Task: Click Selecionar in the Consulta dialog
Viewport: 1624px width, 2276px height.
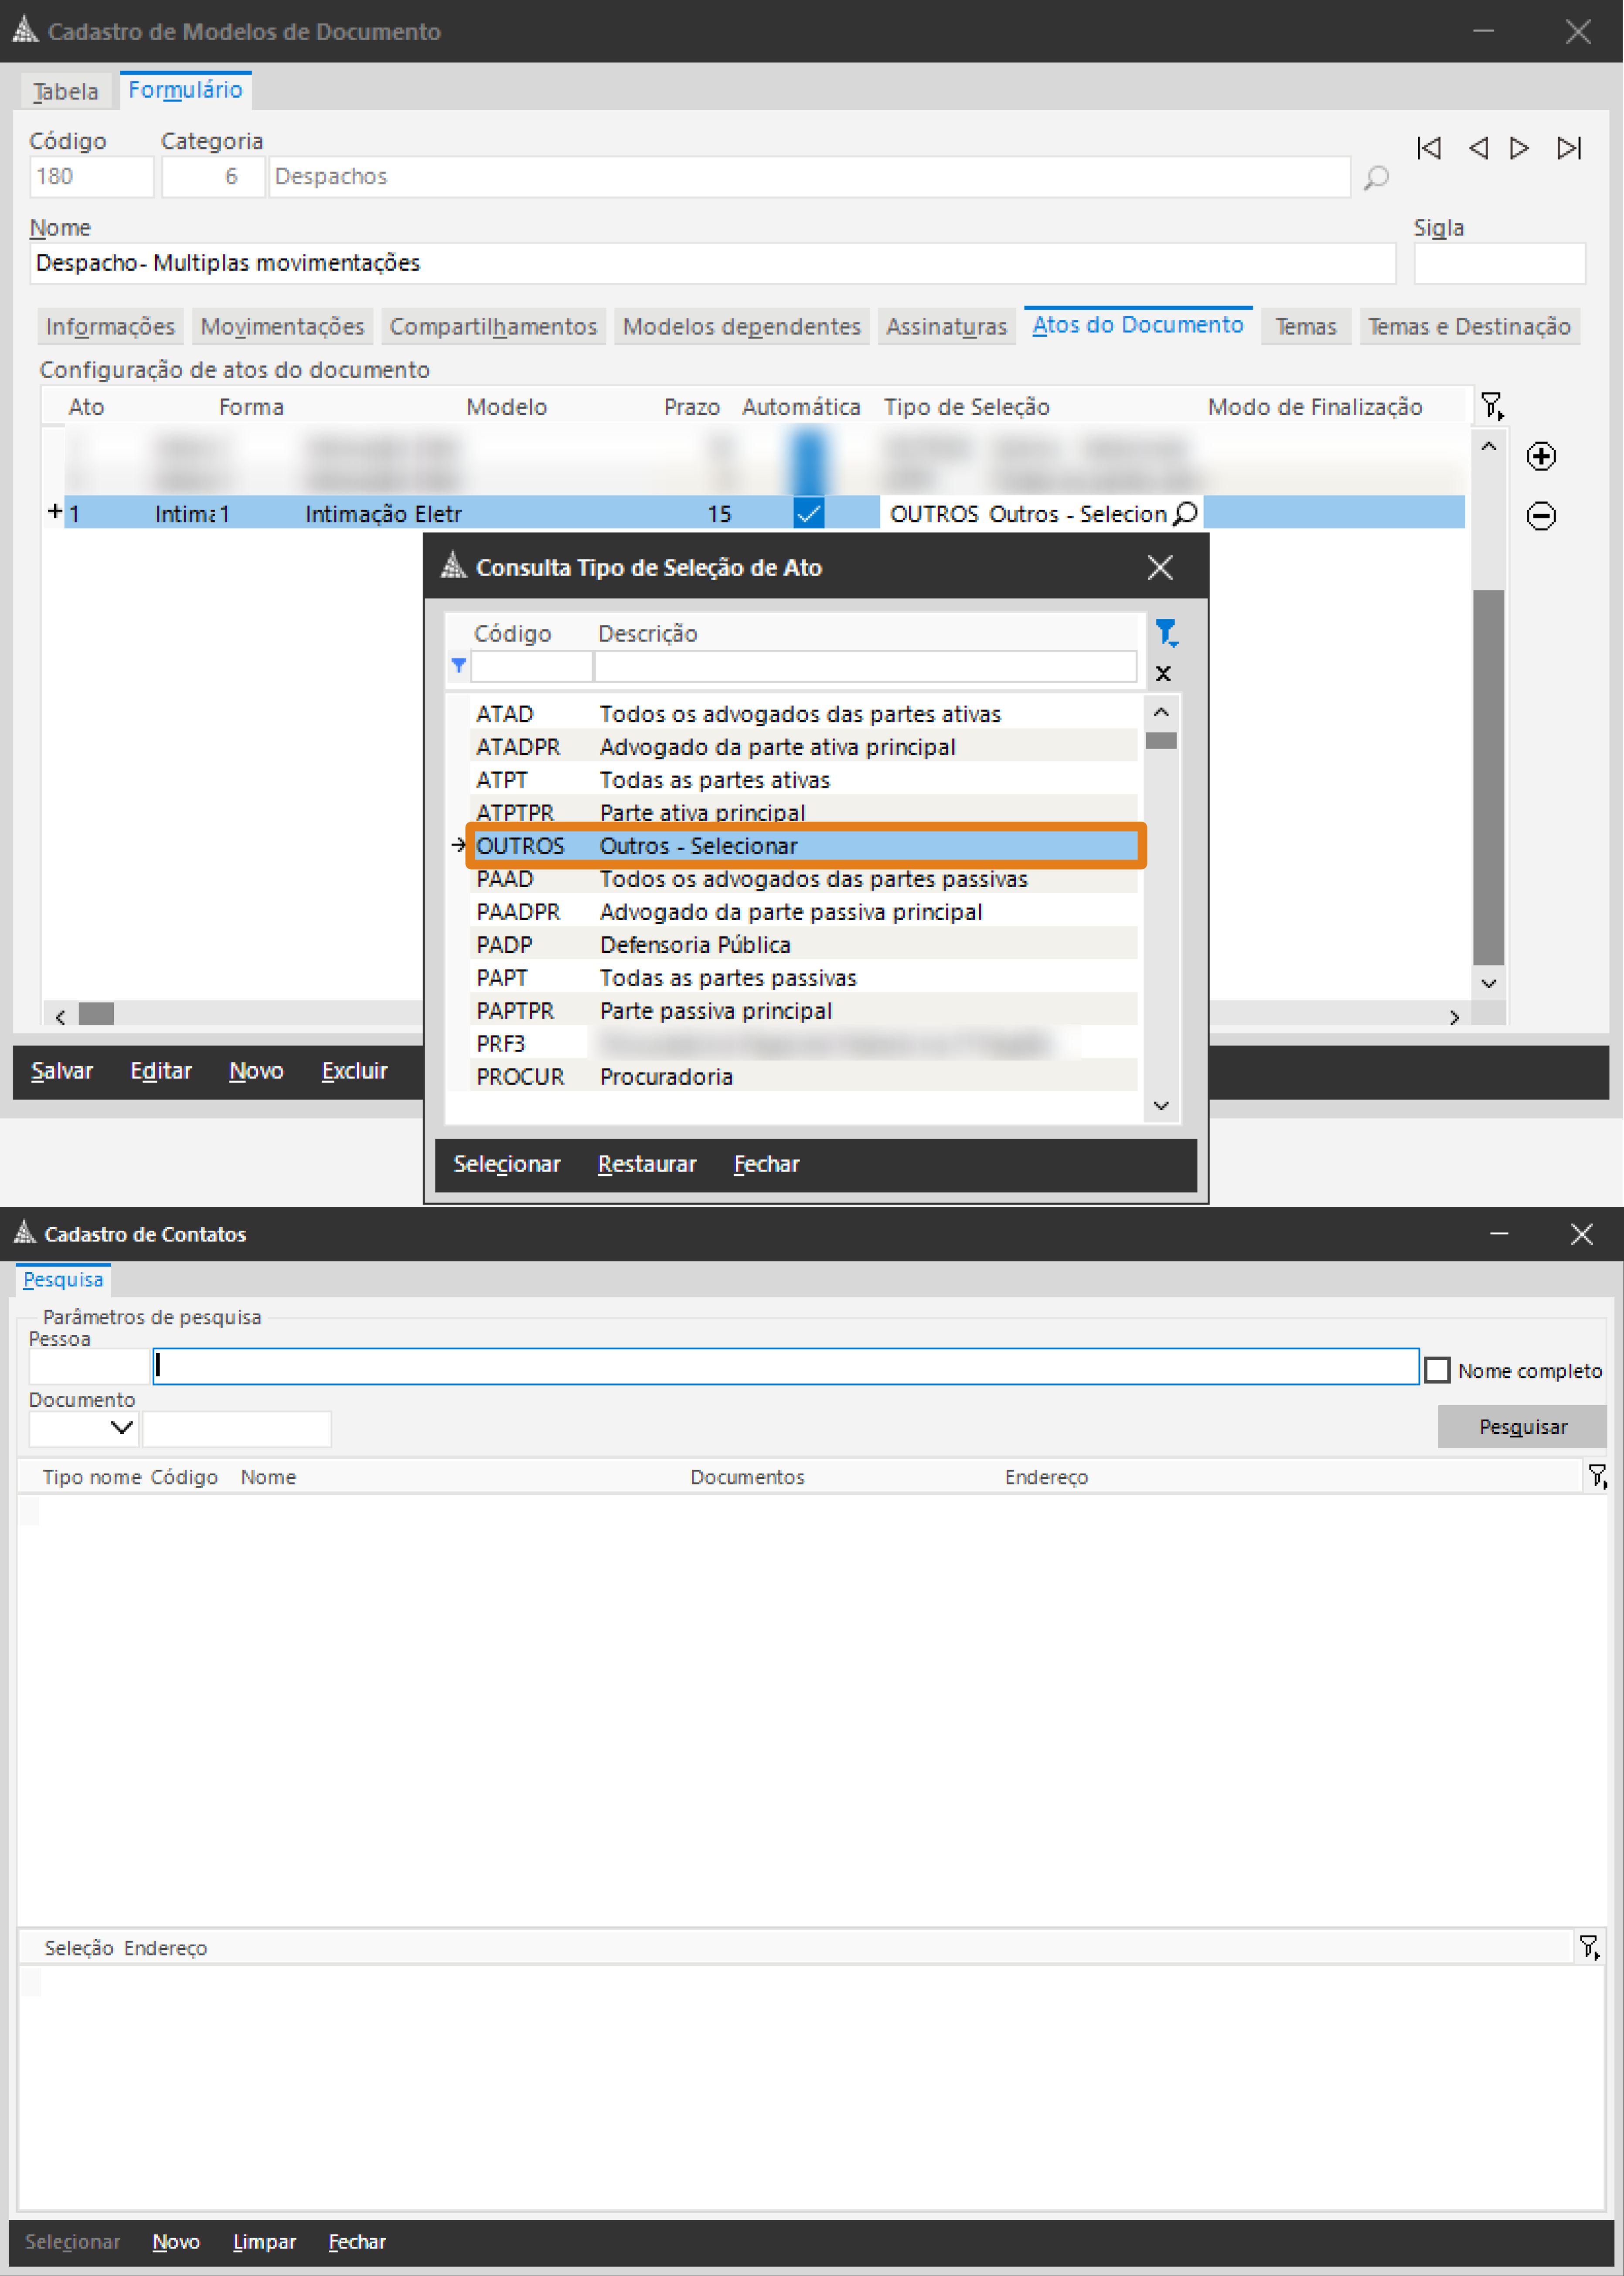Action: [x=506, y=1164]
